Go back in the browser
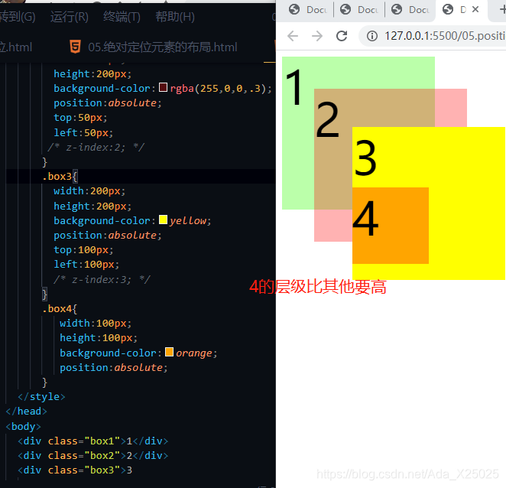506x488 pixels. click(x=293, y=36)
